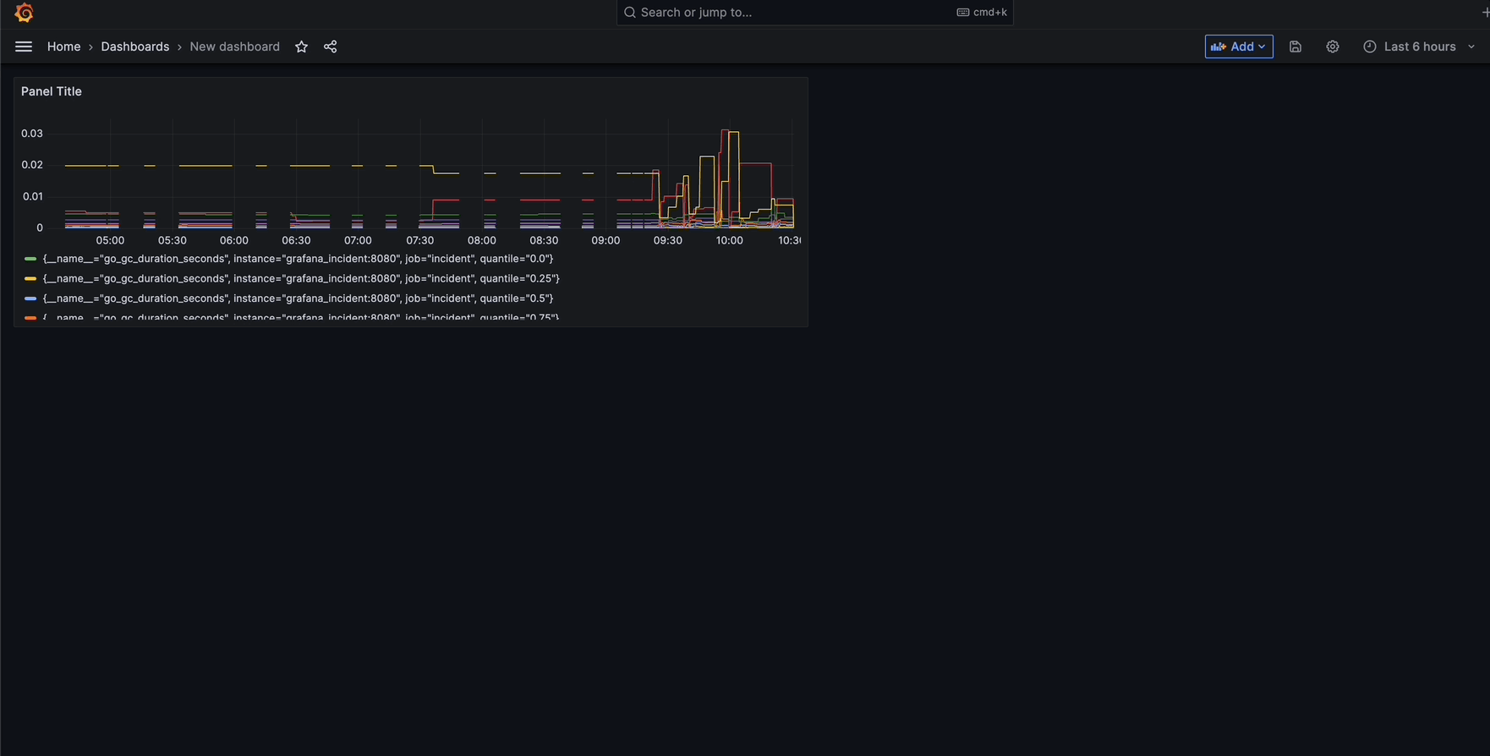Click the plus icon in top bar

coord(1484,12)
